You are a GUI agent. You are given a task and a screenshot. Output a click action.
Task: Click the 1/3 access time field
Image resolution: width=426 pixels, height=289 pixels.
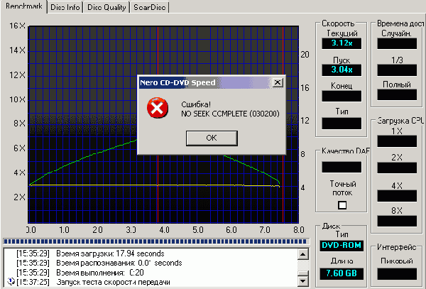(x=397, y=70)
